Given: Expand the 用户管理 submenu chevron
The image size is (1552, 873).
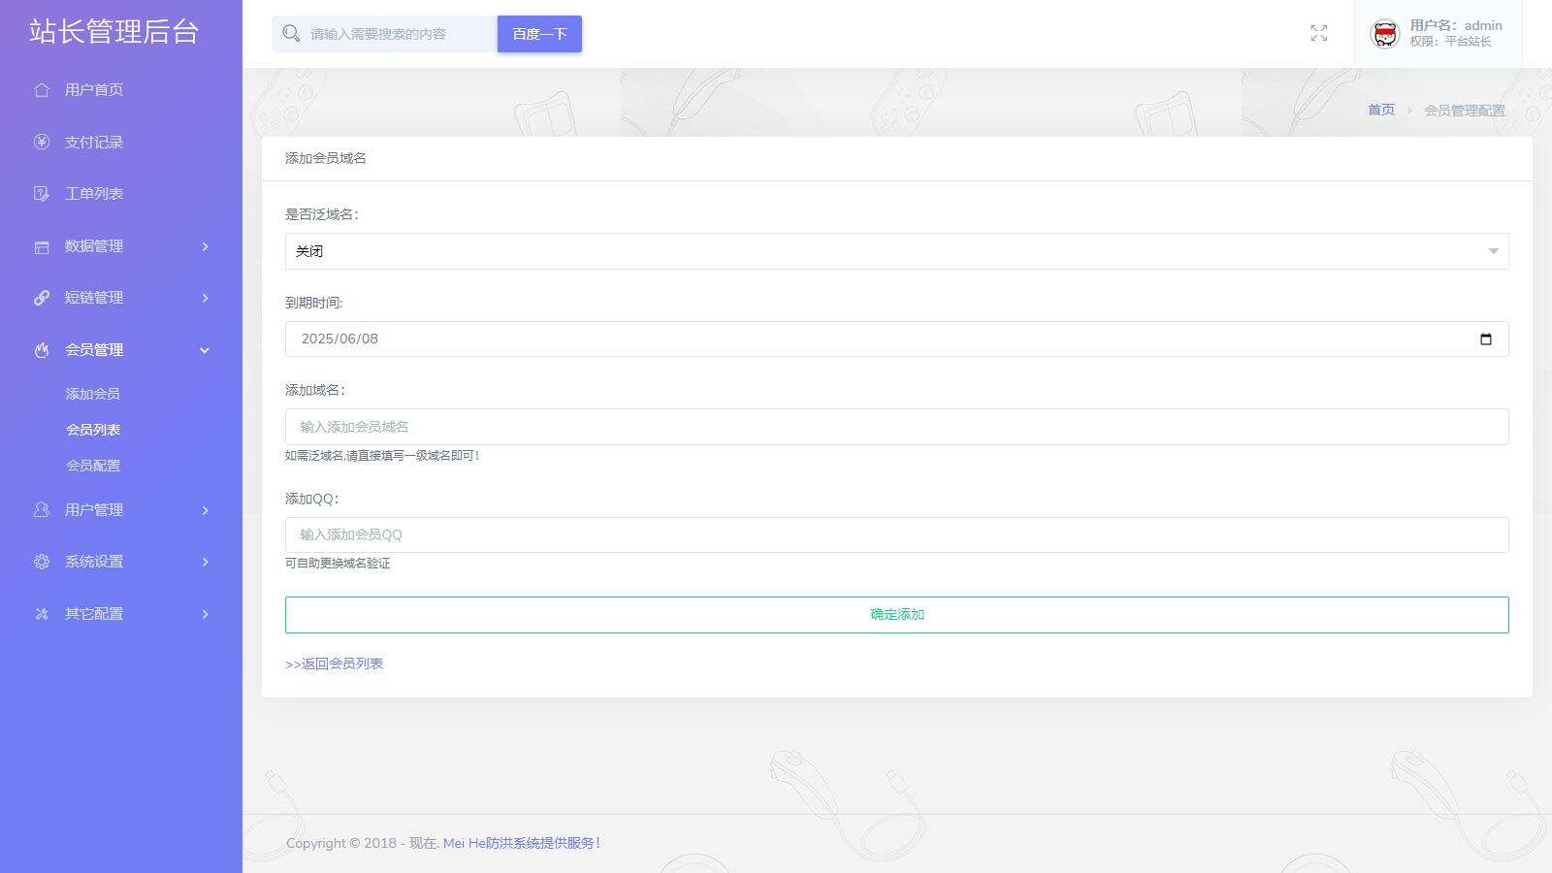Looking at the screenshot, I should 205,510.
